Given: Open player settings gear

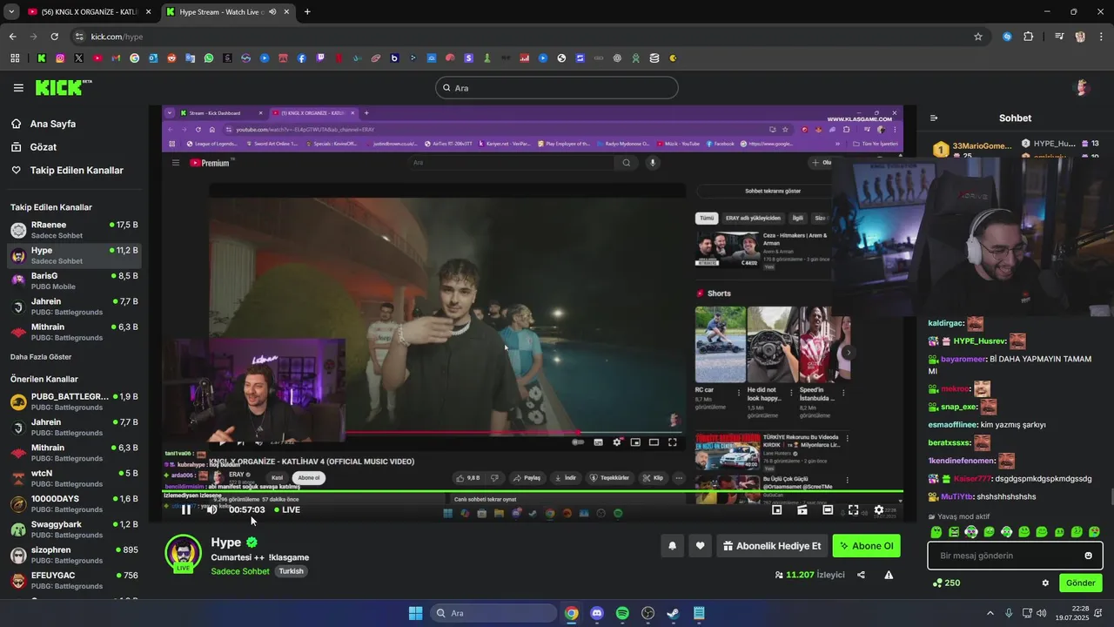Looking at the screenshot, I should click(x=878, y=510).
